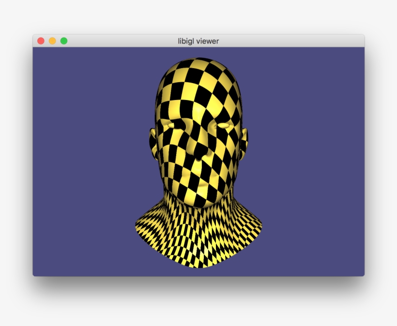Screen dimensions: 397x326
Task: Select the checkered head mesh
Action: pyautogui.click(x=198, y=135)
